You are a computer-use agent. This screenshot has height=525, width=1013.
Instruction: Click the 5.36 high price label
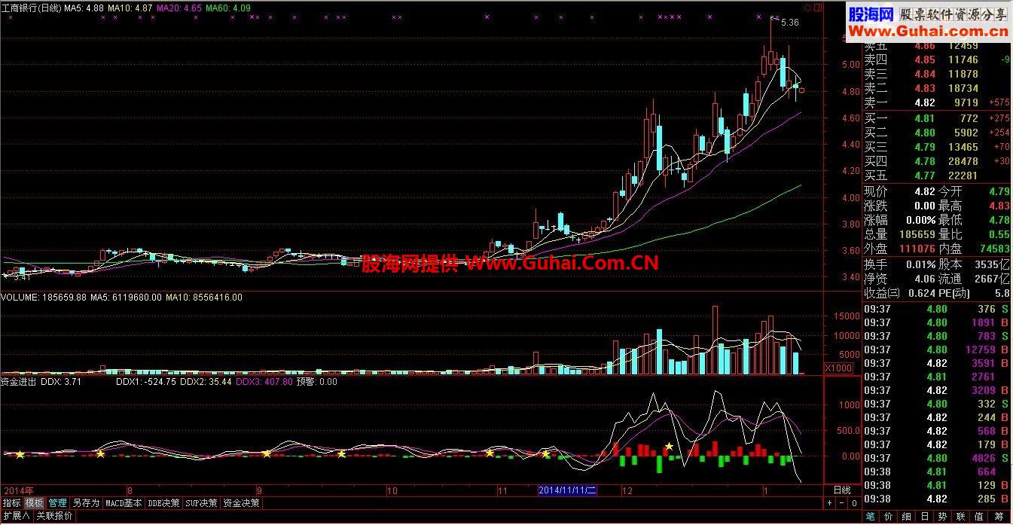pos(790,23)
